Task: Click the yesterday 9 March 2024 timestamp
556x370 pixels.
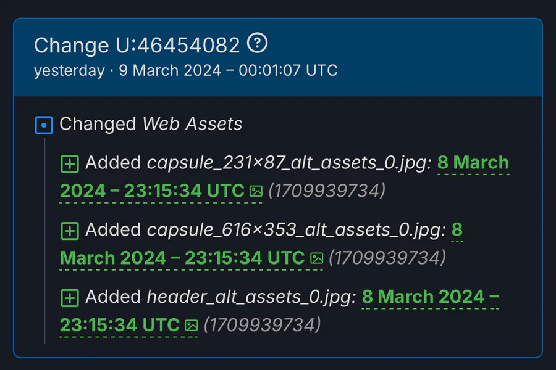Action: [186, 70]
